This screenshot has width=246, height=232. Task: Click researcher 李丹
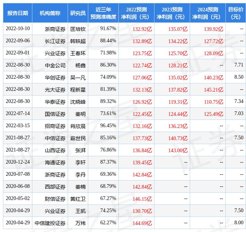(x=81, y=175)
